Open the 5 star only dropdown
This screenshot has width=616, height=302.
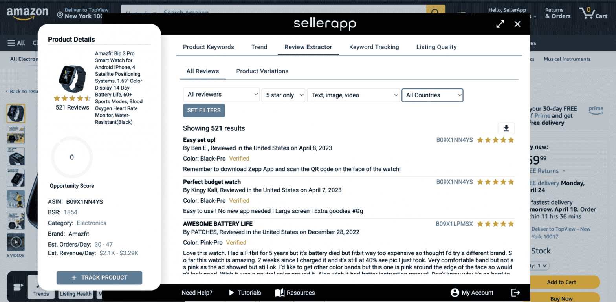click(283, 95)
